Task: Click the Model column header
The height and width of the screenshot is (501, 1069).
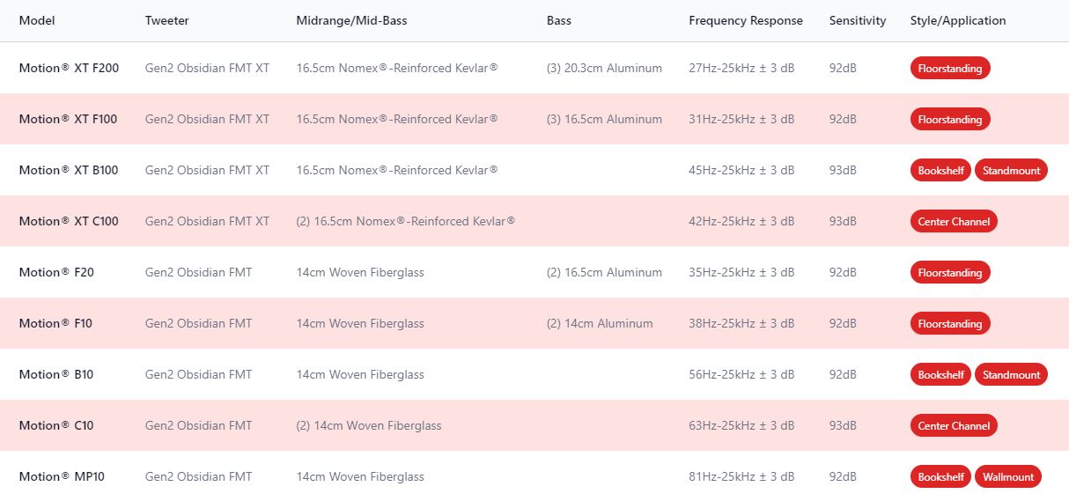Action: click(x=37, y=21)
